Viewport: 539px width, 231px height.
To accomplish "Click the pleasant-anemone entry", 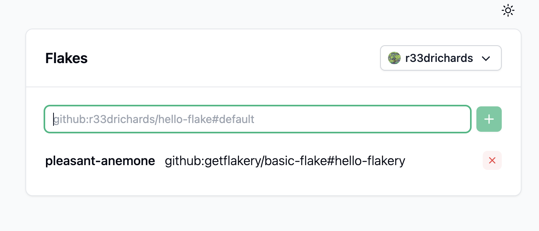I will click(100, 160).
